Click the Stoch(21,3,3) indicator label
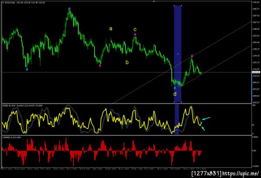This screenshot has width=261, height=178. point(22,105)
